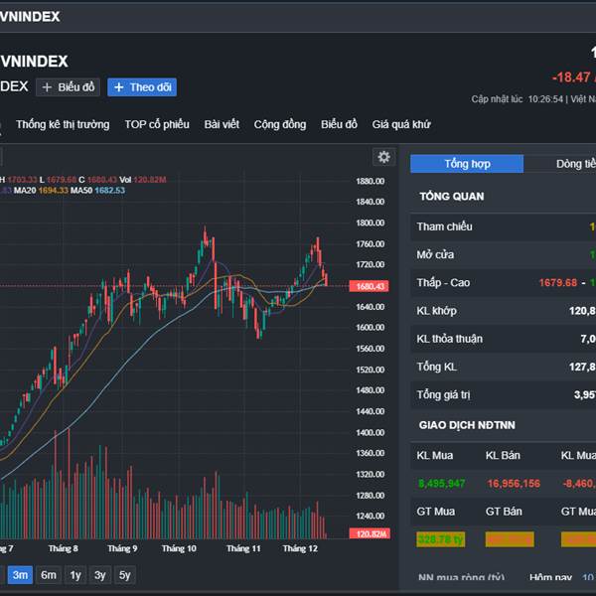Select the 3m chart range
596x596 pixels.
tap(20, 575)
